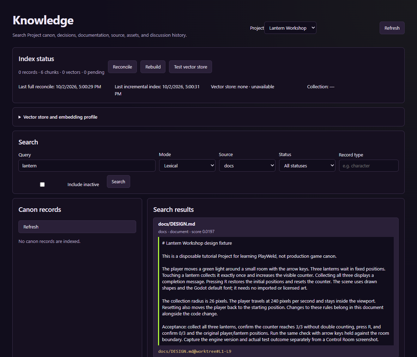
Task: Open the Source dropdown set to docs
Action: pos(247,166)
